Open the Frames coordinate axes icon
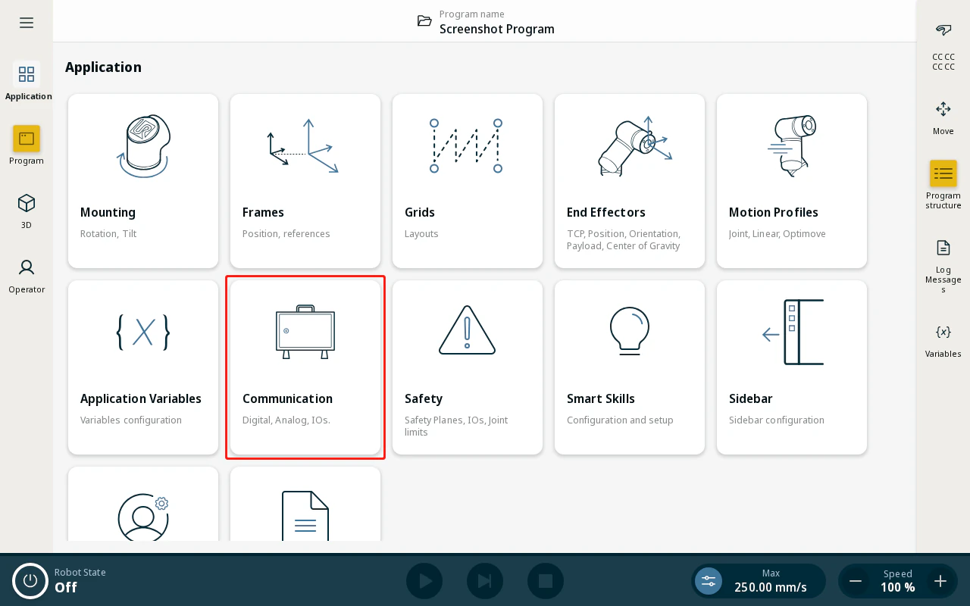The image size is (970, 606). (302, 145)
